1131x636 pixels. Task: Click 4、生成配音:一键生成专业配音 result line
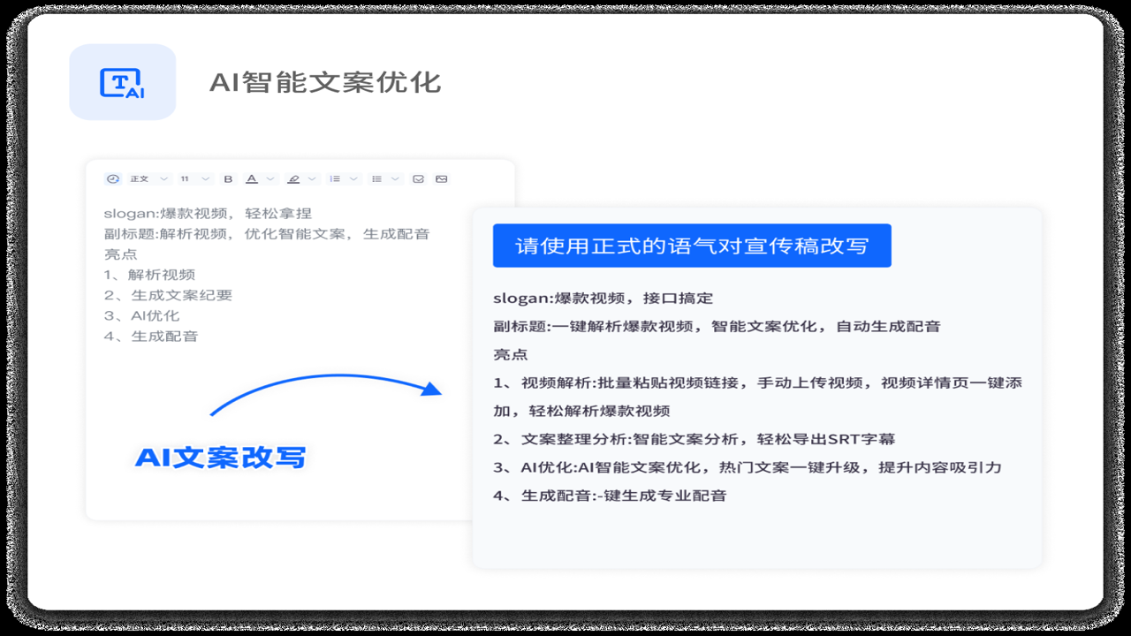610,496
